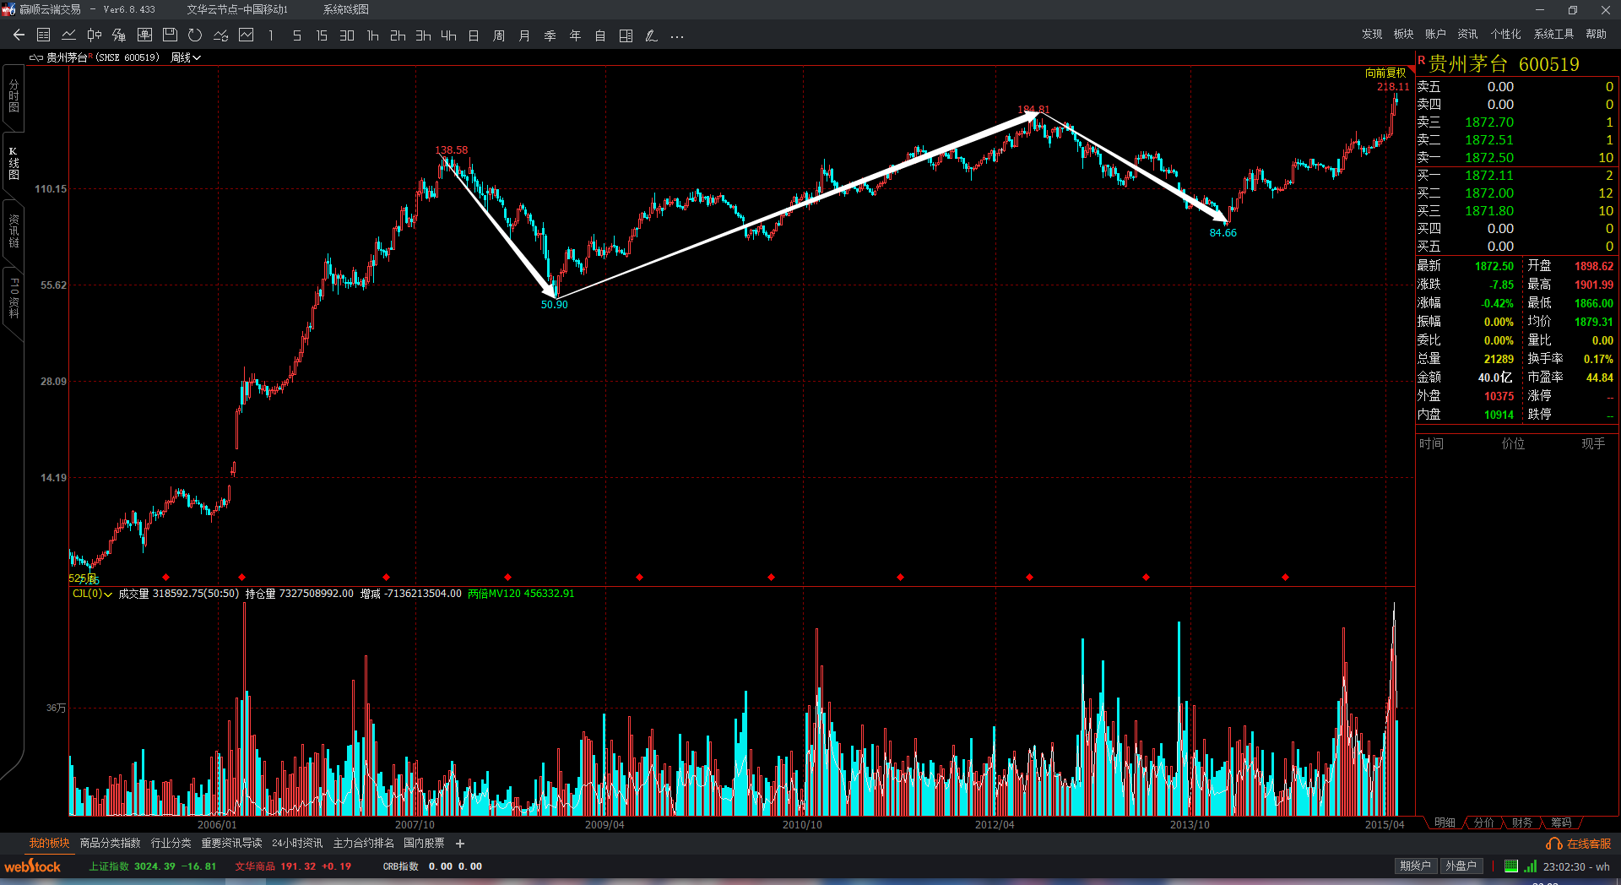Viewport: 1621px width, 885px height.
Task: Switch to the time-sharing line chart icon
Action: 69,35
